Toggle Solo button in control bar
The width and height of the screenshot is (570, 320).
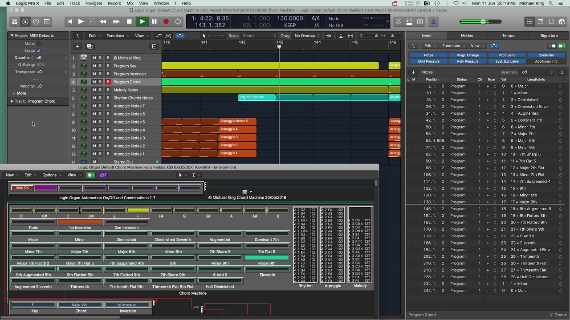click(x=420, y=21)
